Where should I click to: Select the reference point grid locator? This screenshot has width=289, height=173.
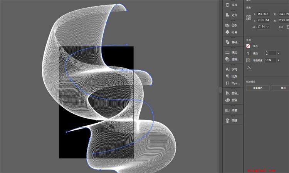point(248,17)
